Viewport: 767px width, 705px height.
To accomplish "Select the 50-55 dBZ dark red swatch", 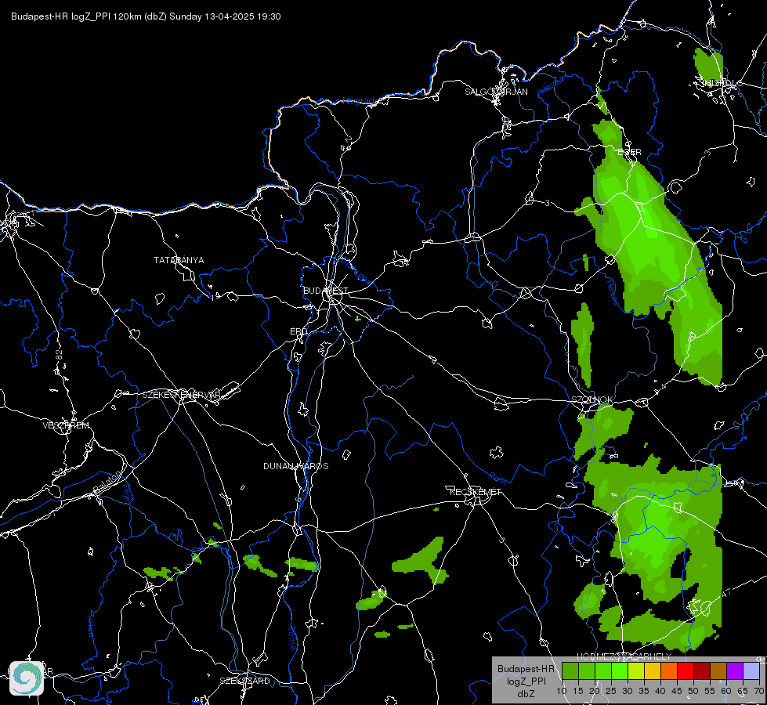I will pyautogui.click(x=702, y=671).
